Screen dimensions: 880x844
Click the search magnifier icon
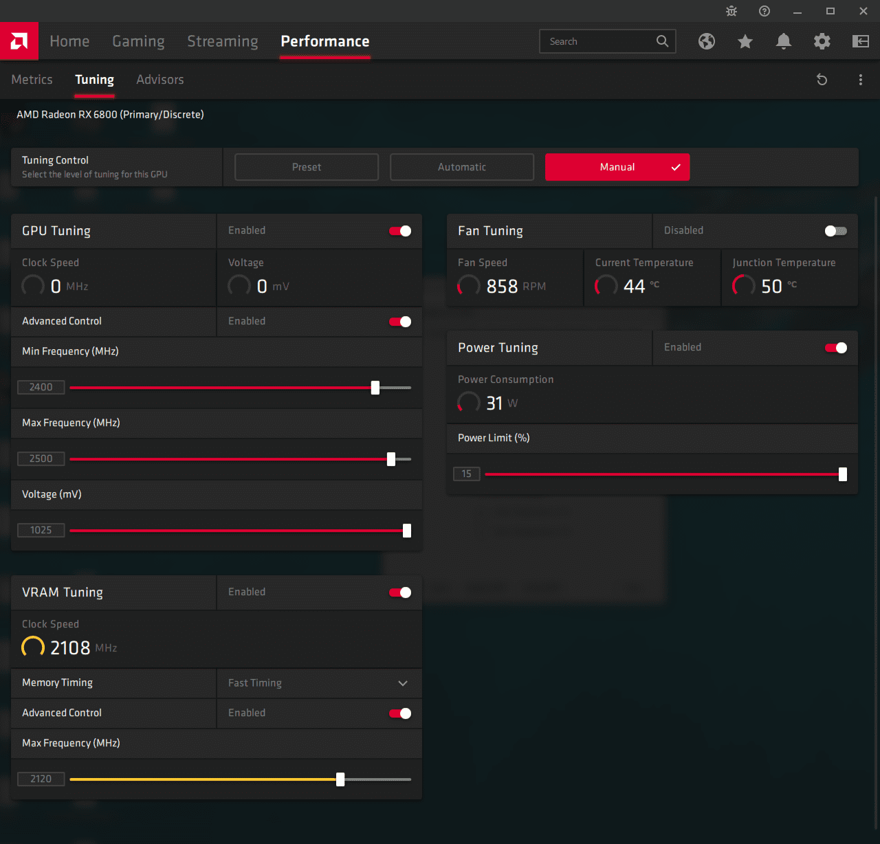point(662,41)
